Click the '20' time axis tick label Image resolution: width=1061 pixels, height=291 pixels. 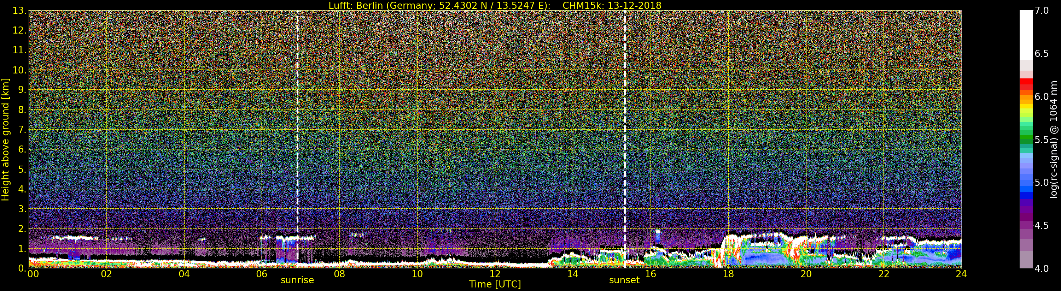(x=806, y=274)
